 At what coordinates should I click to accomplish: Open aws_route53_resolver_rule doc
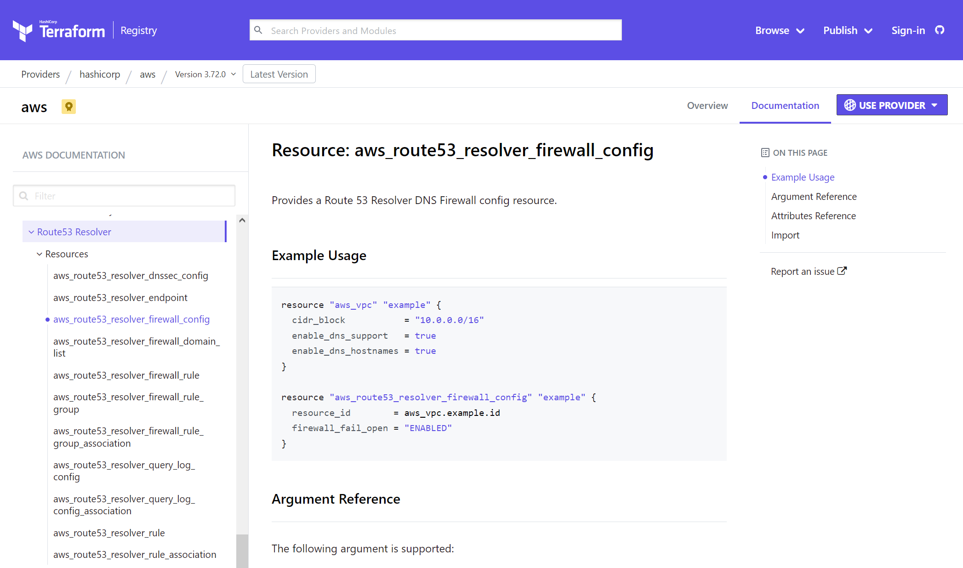(109, 533)
